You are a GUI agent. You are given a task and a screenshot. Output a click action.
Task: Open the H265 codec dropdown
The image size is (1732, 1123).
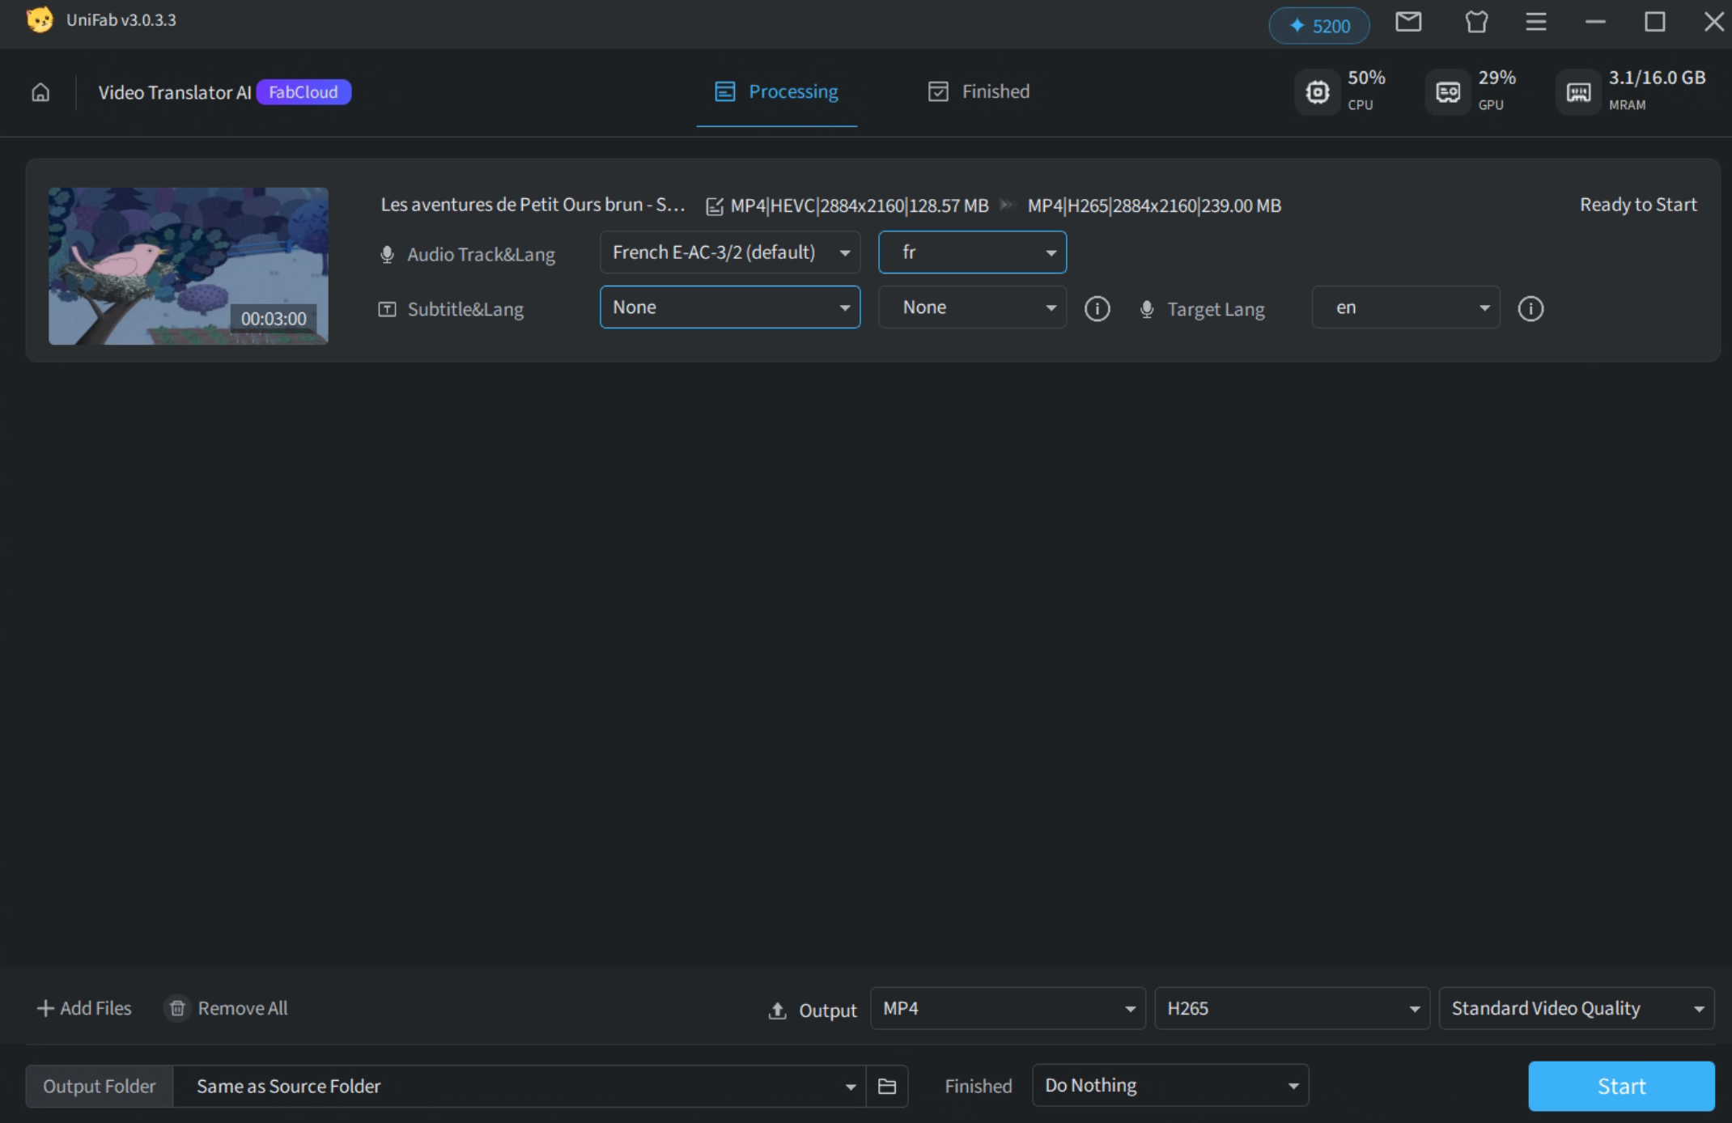[x=1292, y=1009]
